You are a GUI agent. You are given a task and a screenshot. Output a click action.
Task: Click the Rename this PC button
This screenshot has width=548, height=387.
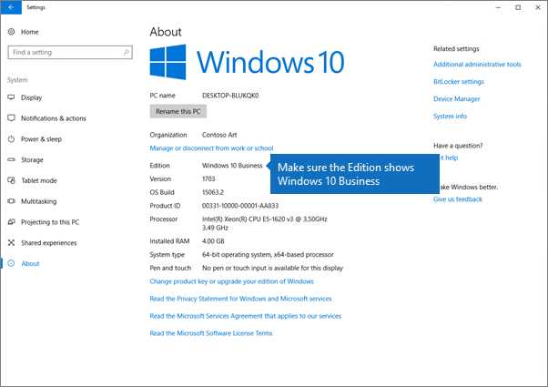[x=178, y=111]
